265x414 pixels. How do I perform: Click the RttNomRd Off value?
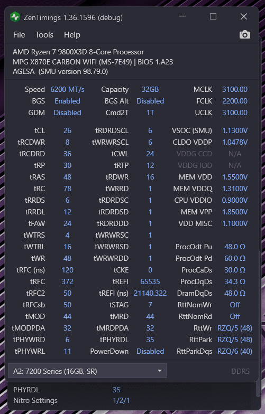(x=235, y=317)
